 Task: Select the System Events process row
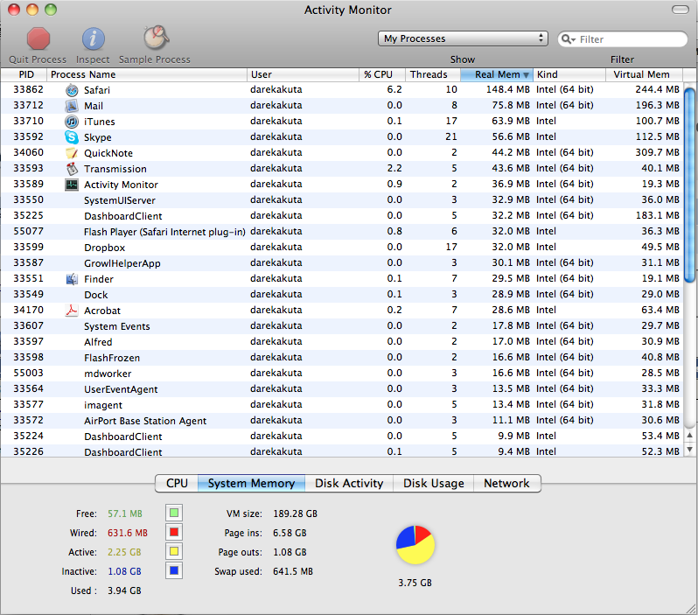342,326
